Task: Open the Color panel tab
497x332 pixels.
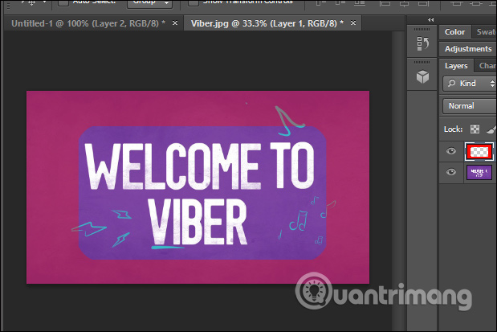Action: pos(454,32)
